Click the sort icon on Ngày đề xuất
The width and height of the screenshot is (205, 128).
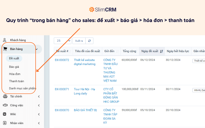click(x=161, y=51)
